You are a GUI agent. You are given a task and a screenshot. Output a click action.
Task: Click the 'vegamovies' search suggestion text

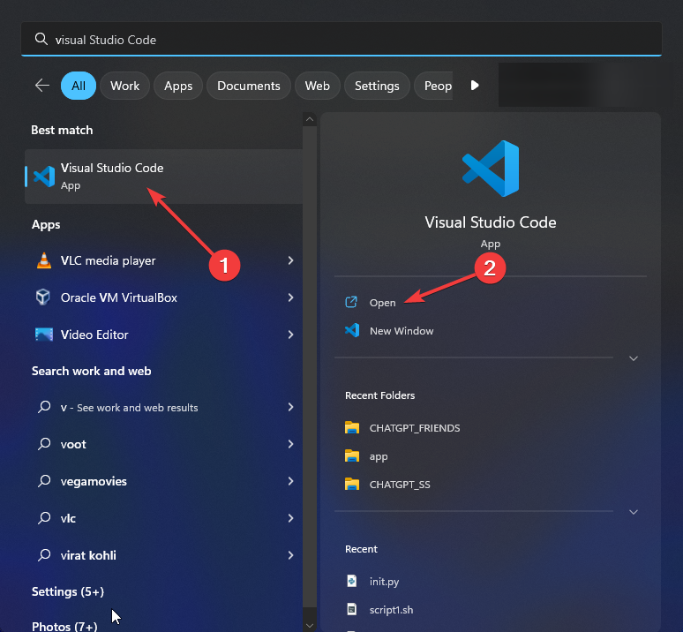click(94, 481)
